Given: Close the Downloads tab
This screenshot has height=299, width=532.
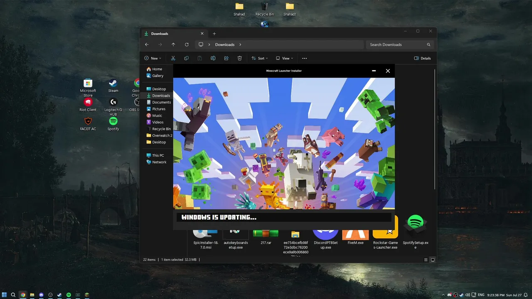Looking at the screenshot, I should tap(202, 34).
